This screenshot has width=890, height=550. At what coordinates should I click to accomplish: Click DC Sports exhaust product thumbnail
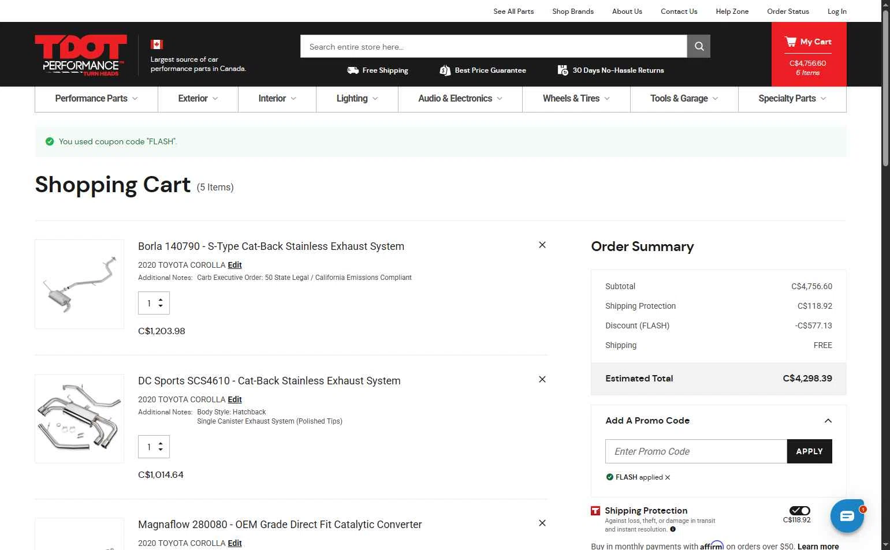coord(80,418)
